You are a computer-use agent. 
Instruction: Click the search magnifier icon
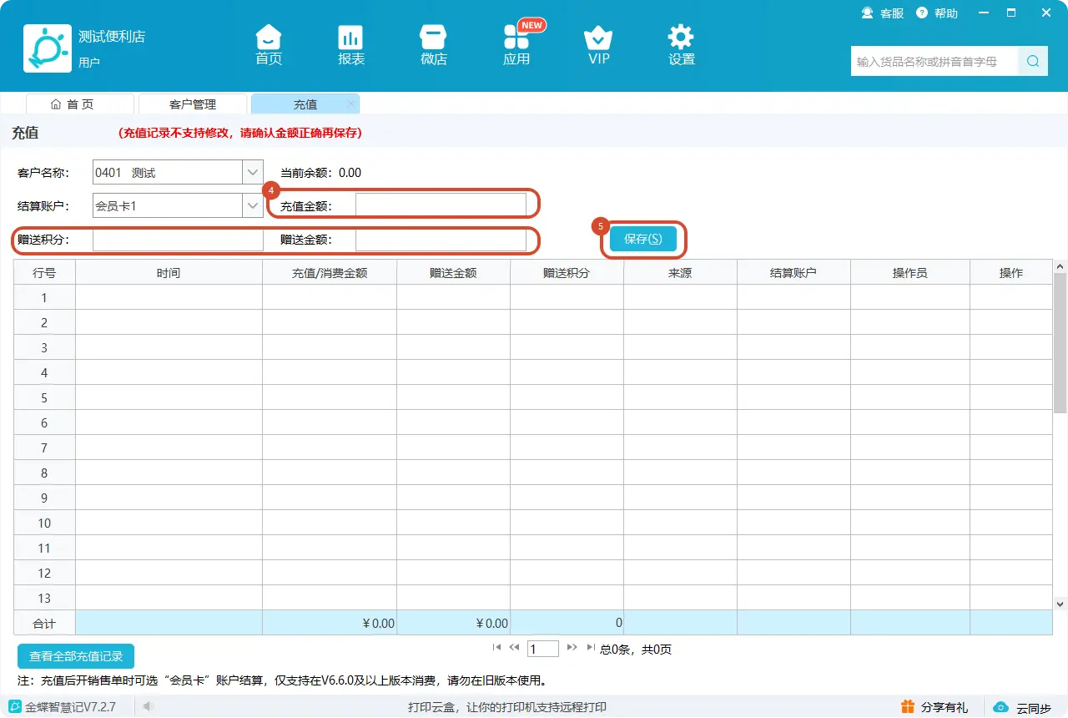click(1033, 61)
